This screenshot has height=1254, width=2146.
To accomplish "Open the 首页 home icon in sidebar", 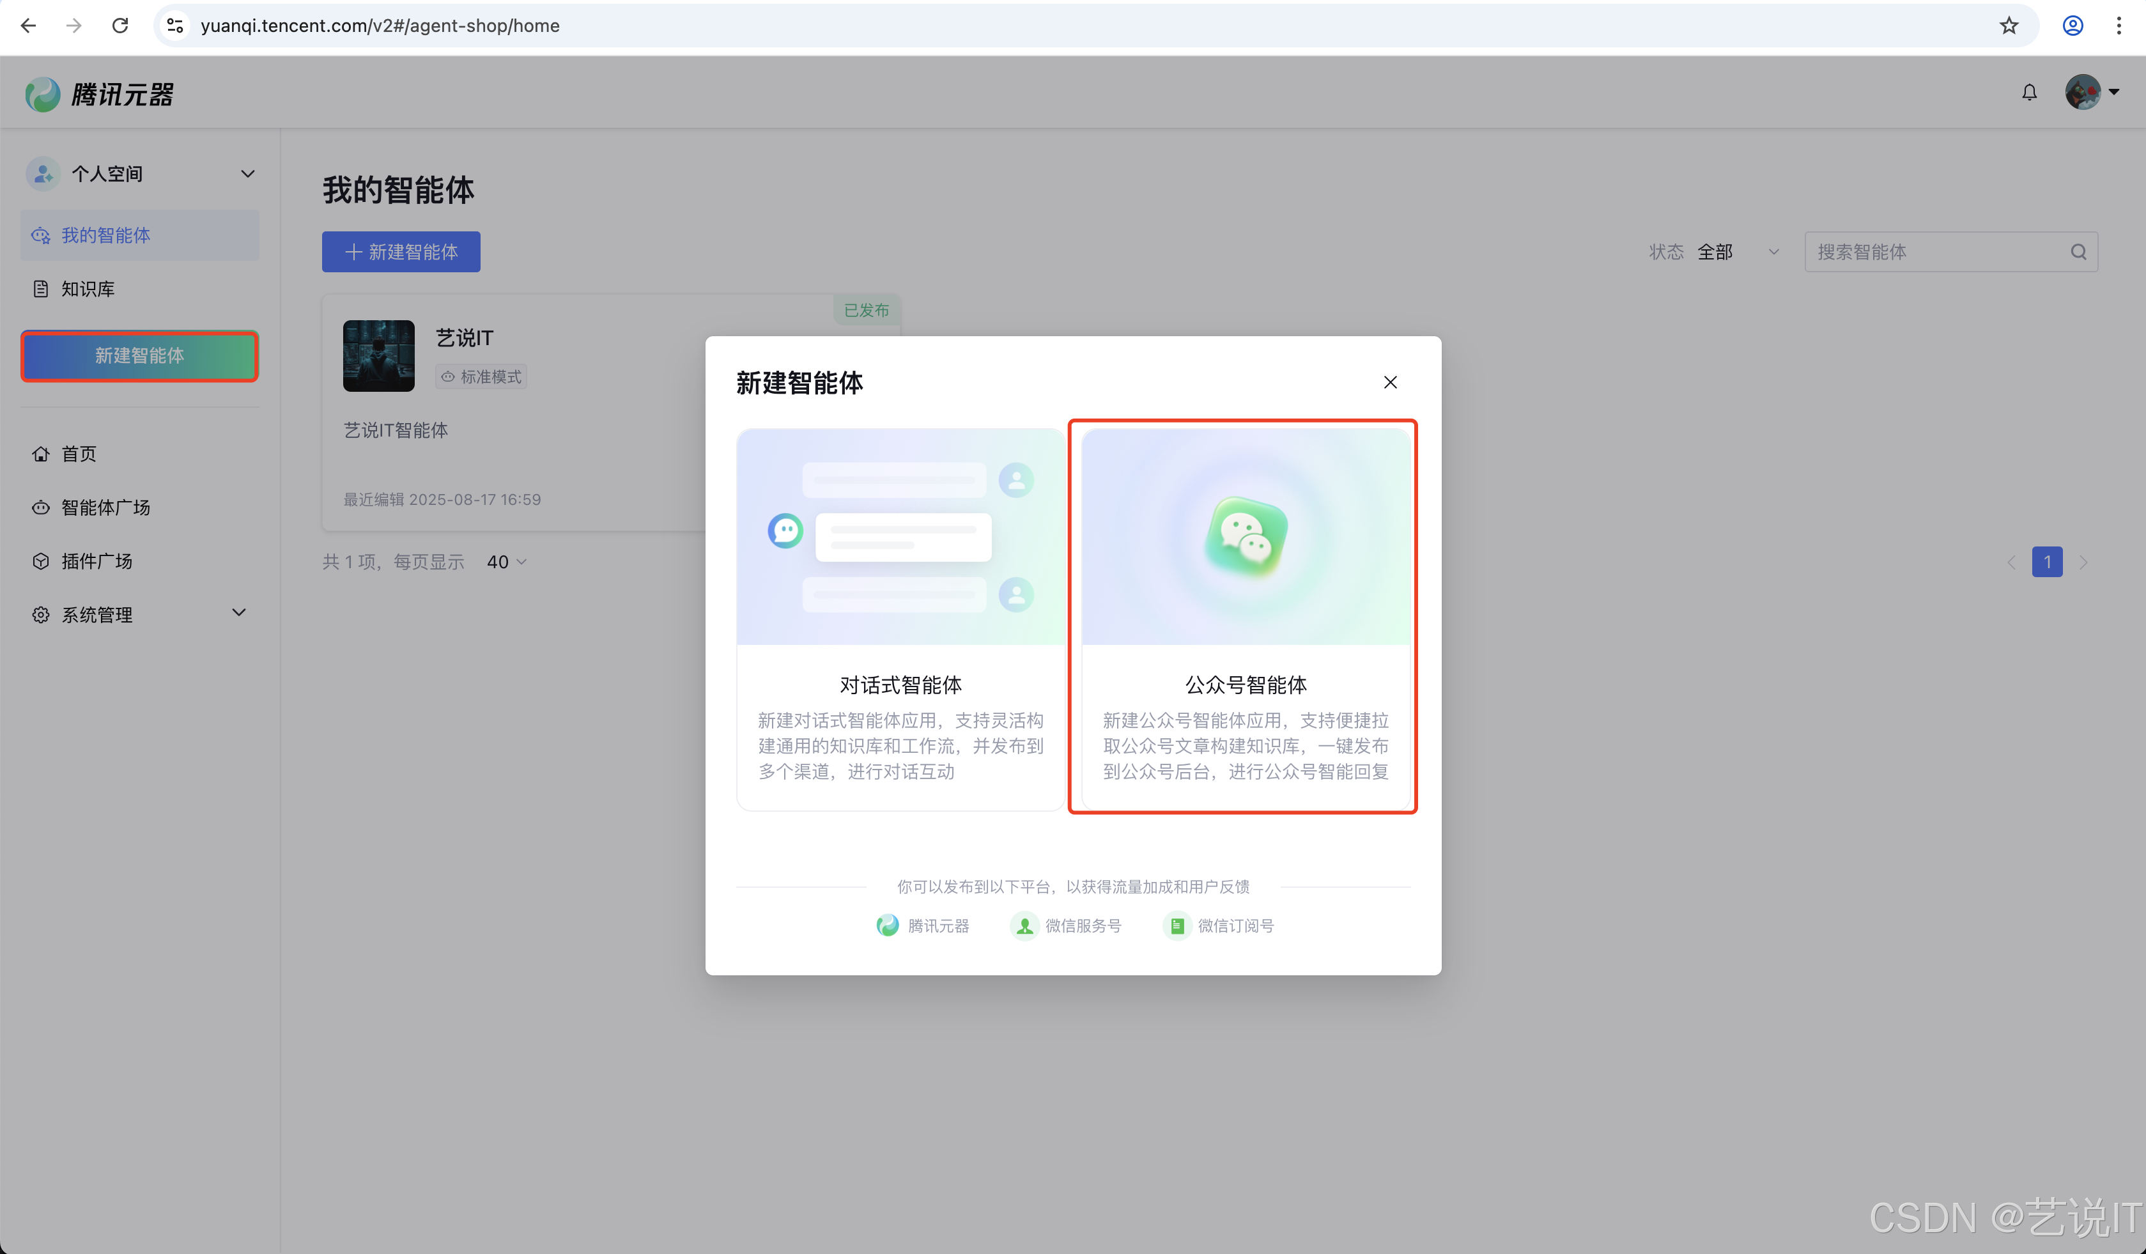I will click(40, 453).
